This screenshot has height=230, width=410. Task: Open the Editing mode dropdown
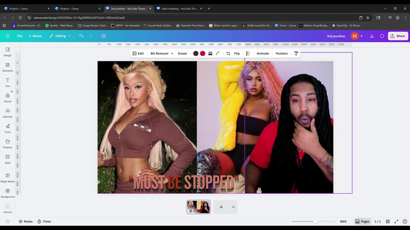pyautogui.click(x=60, y=36)
